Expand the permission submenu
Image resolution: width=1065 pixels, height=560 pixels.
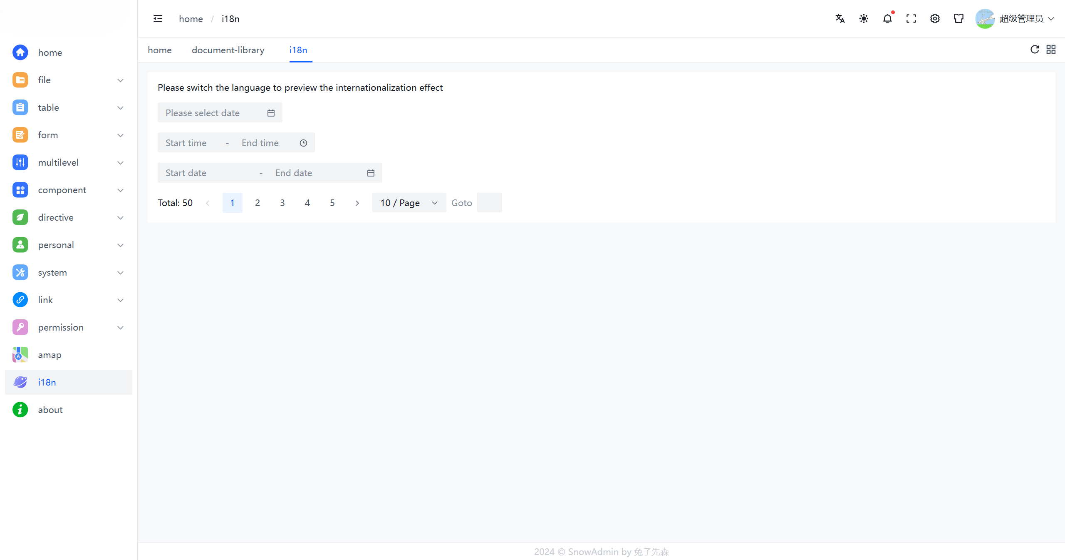coord(68,327)
